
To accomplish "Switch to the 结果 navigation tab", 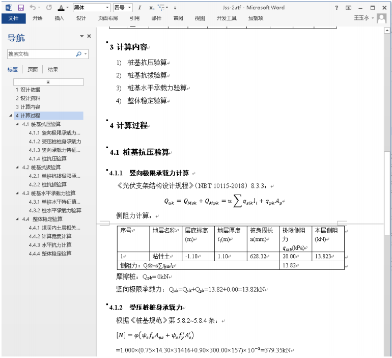I will [53, 70].
